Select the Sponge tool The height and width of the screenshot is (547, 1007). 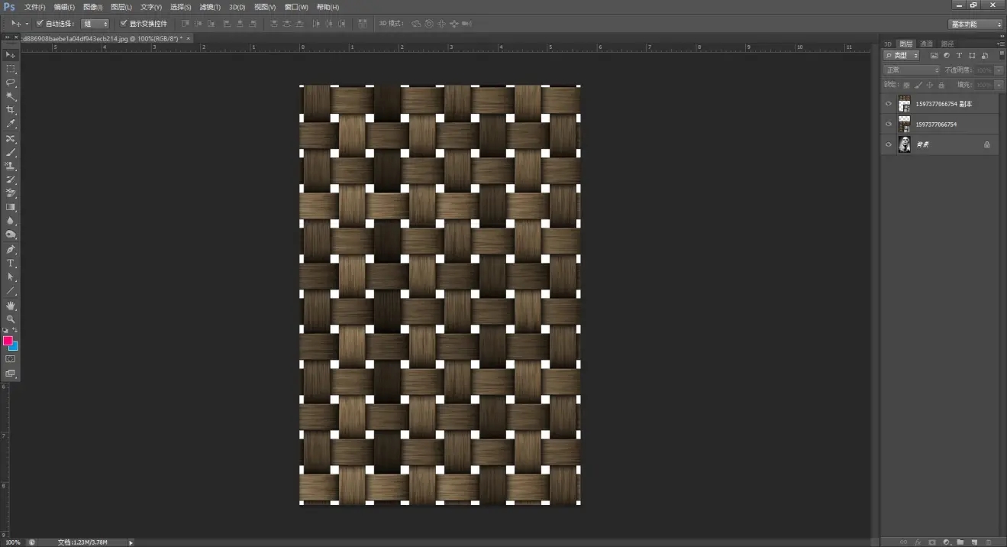(x=11, y=235)
